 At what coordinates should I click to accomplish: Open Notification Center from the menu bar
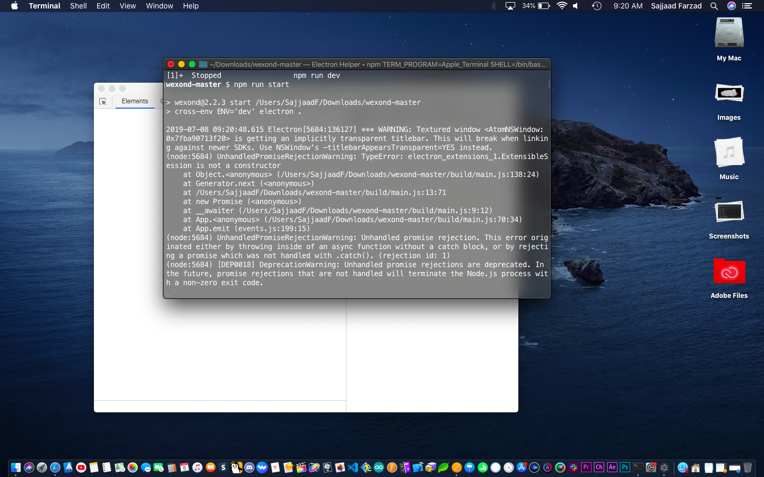747,6
